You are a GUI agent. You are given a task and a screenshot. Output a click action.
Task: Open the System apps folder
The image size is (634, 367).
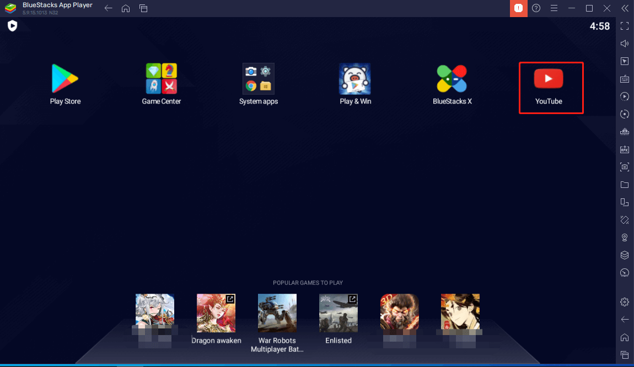259,84
